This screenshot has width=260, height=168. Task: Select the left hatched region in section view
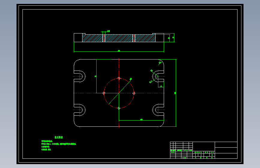pyautogui.click(x=93, y=38)
